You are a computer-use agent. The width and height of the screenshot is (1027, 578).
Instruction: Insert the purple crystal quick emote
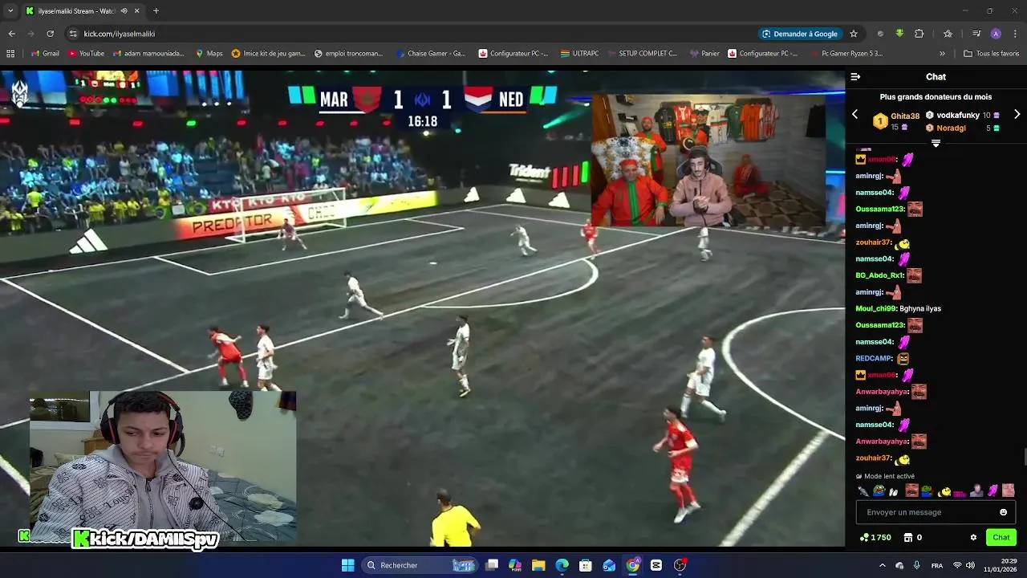click(993, 490)
